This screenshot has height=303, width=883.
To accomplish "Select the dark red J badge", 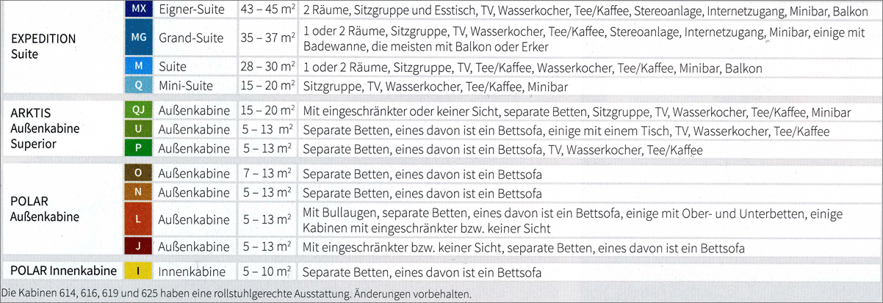I will tap(139, 247).
